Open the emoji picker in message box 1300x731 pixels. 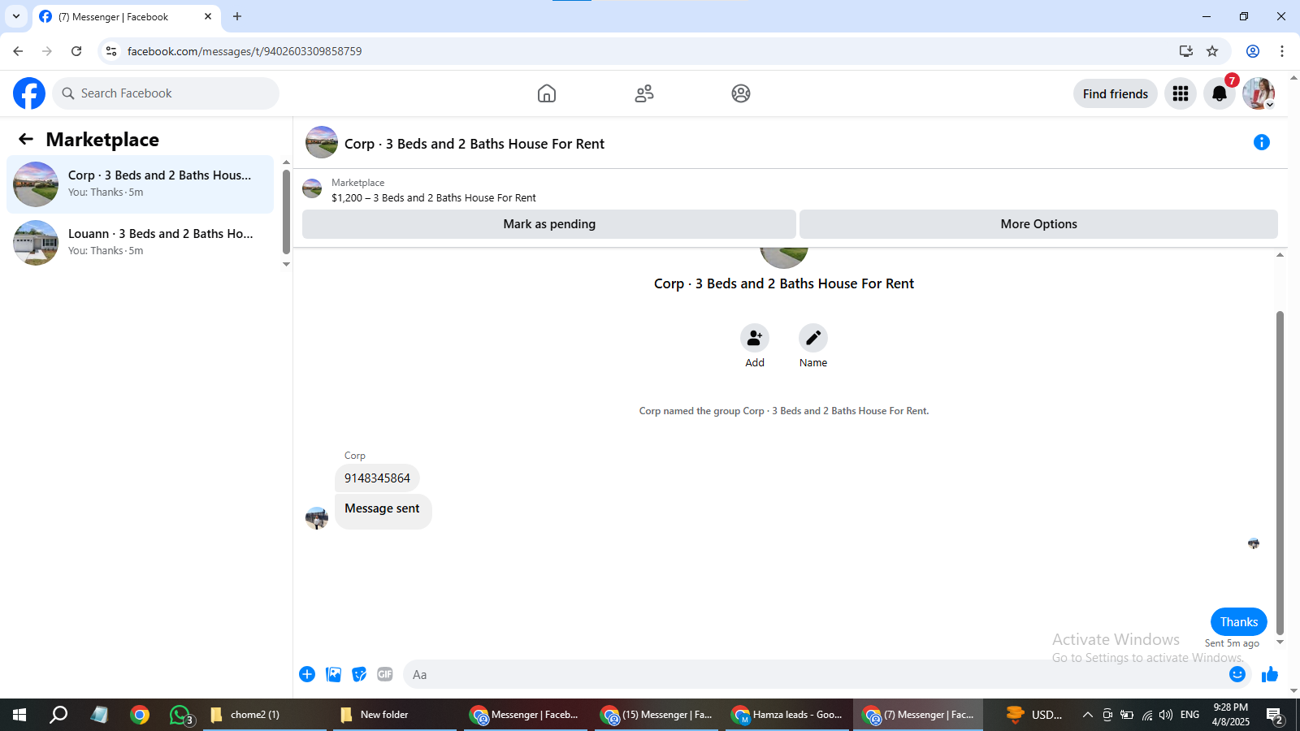(1237, 674)
